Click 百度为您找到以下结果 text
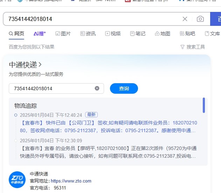Viewport: 221px width, 193px height. coord(32,47)
